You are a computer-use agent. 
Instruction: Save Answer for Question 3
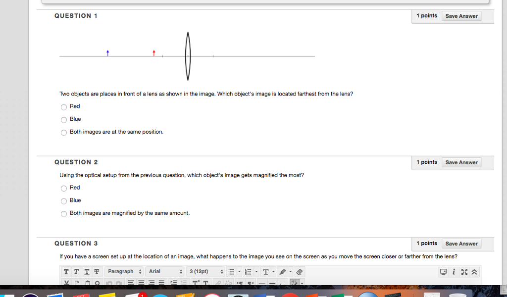pos(461,244)
